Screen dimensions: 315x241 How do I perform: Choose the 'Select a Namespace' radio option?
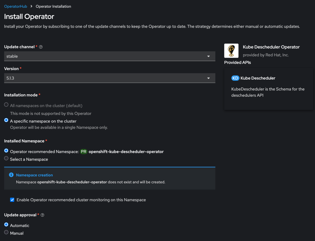tap(6, 158)
